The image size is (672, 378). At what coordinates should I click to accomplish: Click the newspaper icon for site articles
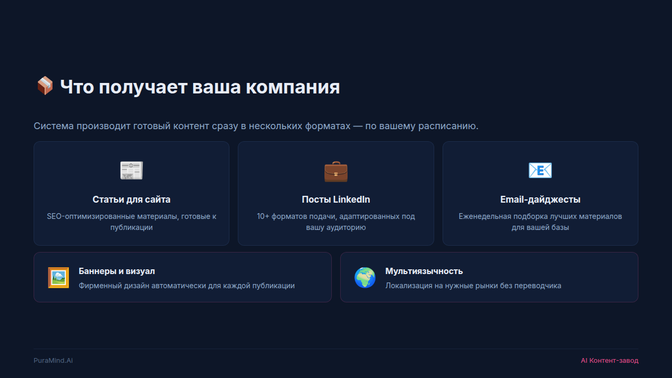131,171
